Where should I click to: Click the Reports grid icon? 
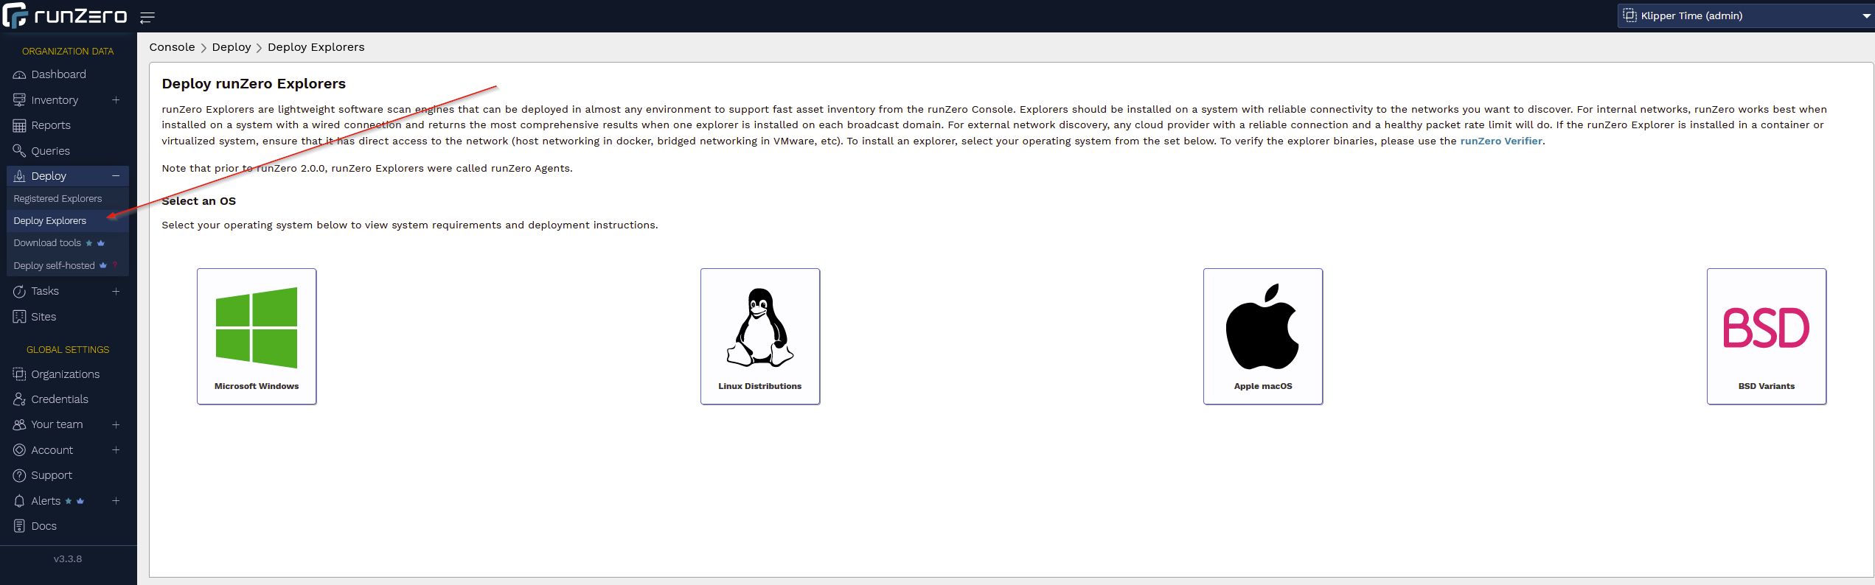click(x=19, y=125)
